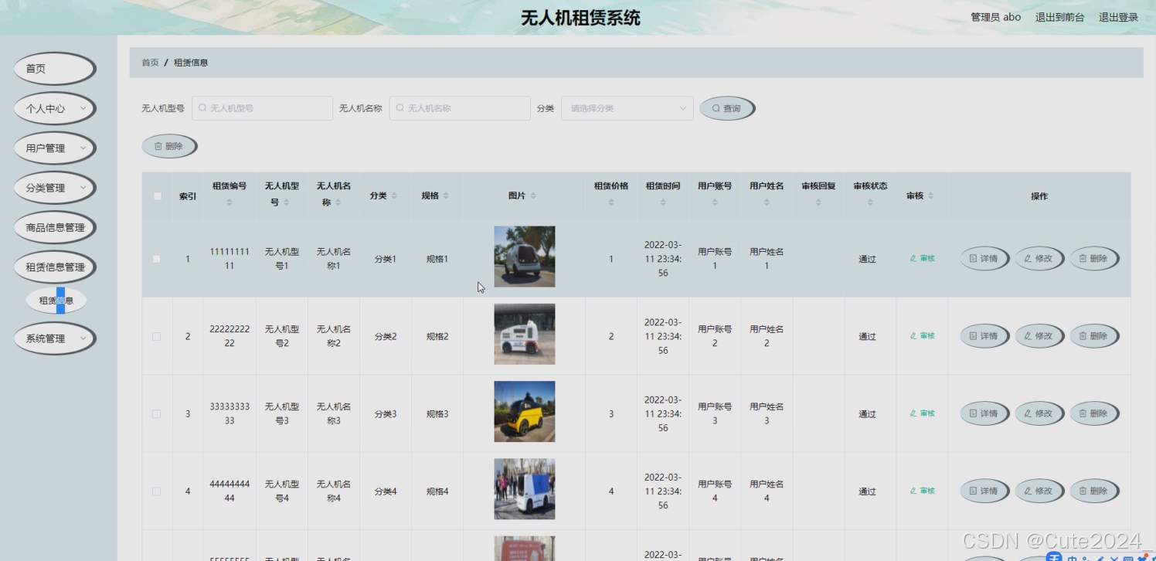Open row 3 yellow vehicle thumbnail
The image size is (1156, 561).
click(x=525, y=412)
